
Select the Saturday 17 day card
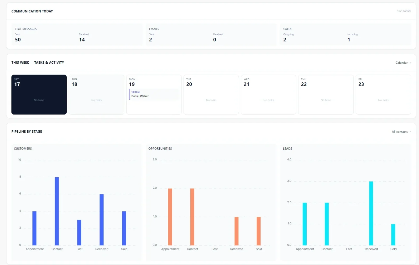point(39,94)
